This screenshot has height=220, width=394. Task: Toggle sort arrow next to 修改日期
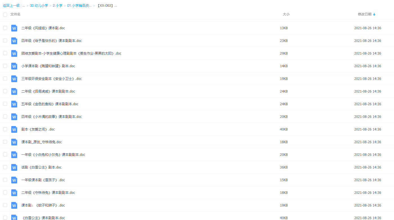pos(374,14)
